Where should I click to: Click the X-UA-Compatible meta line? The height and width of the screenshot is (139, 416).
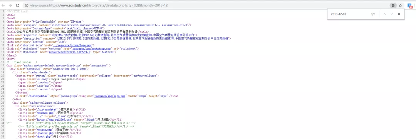45,22
